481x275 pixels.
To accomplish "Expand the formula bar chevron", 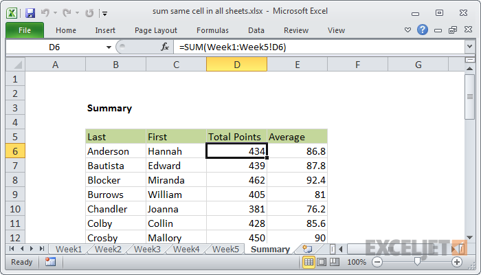I will point(469,47).
